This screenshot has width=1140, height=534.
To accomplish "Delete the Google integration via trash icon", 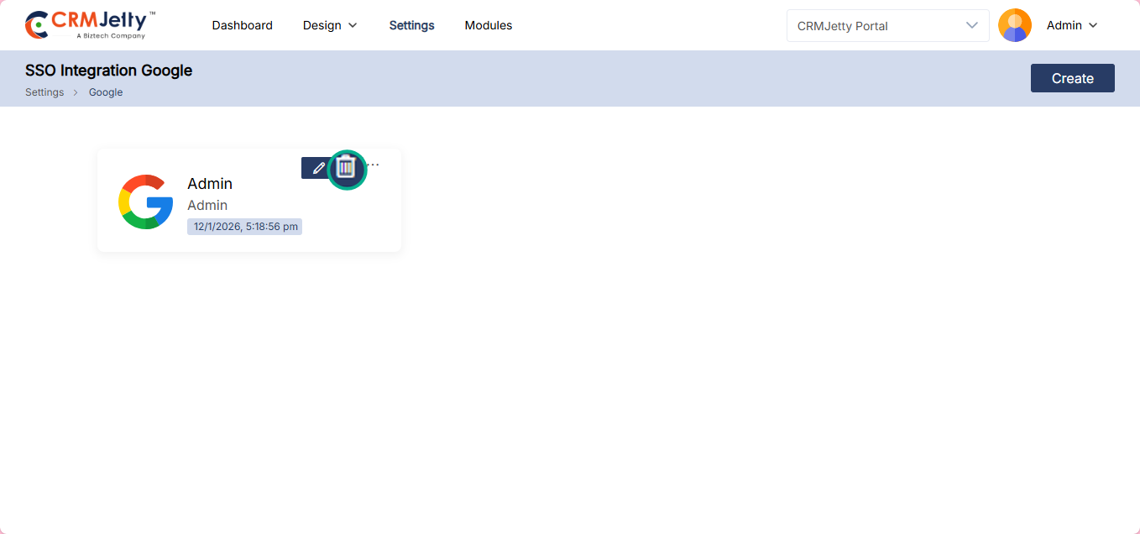I will click(x=347, y=169).
